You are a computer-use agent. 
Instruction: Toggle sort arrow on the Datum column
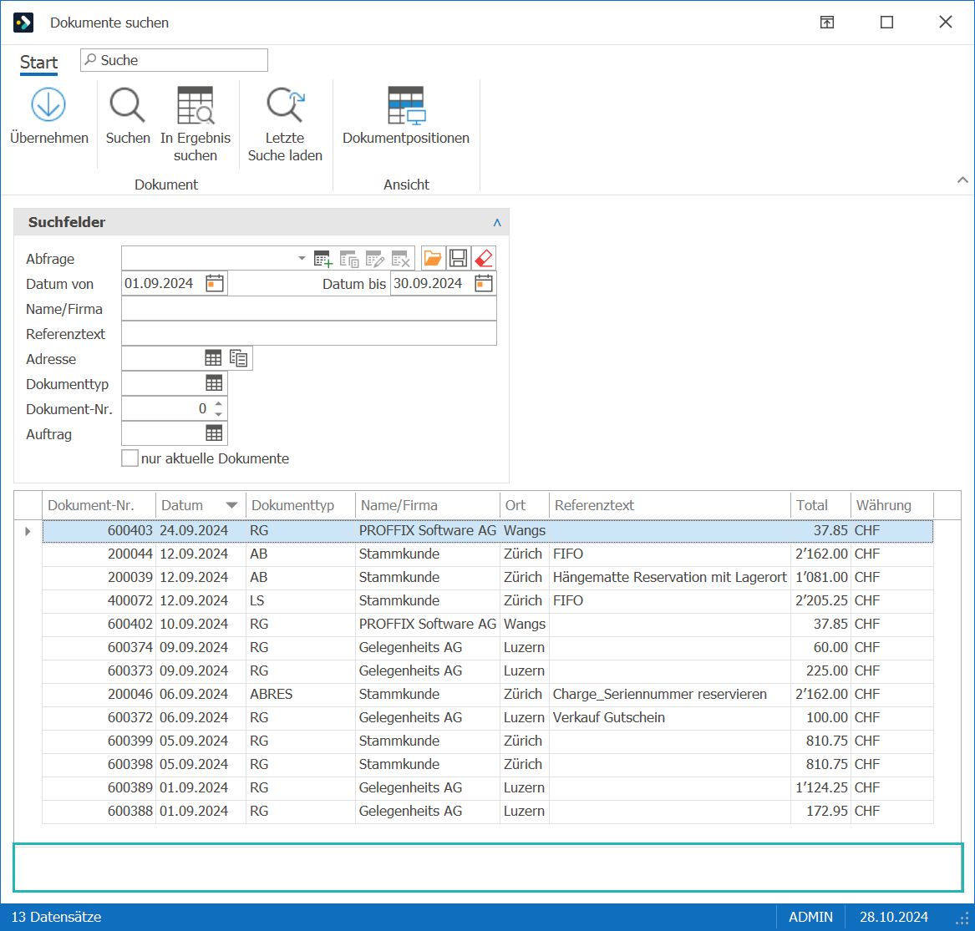(x=232, y=505)
